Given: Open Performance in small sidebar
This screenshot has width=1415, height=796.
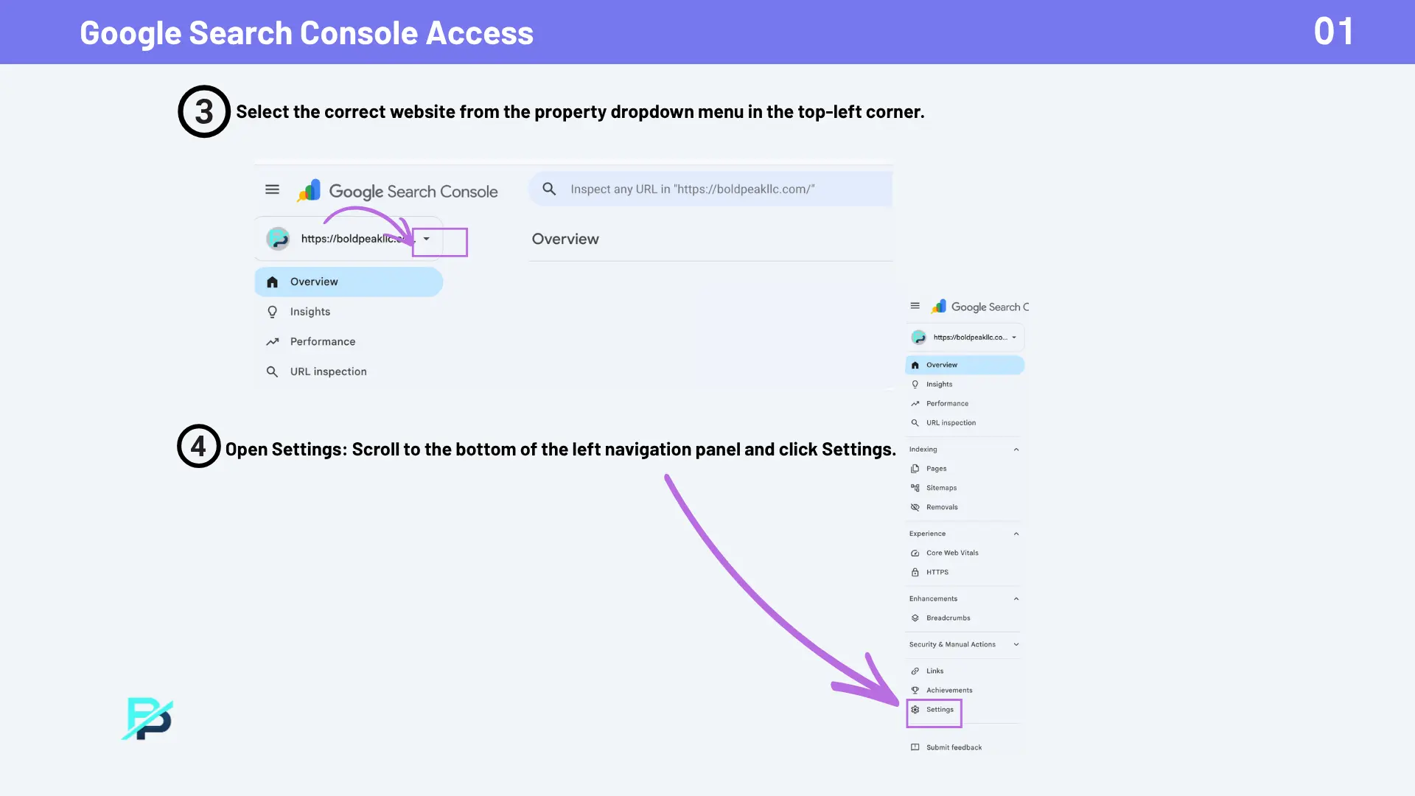Looking at the screenshot, I should [x=947, y=403].
